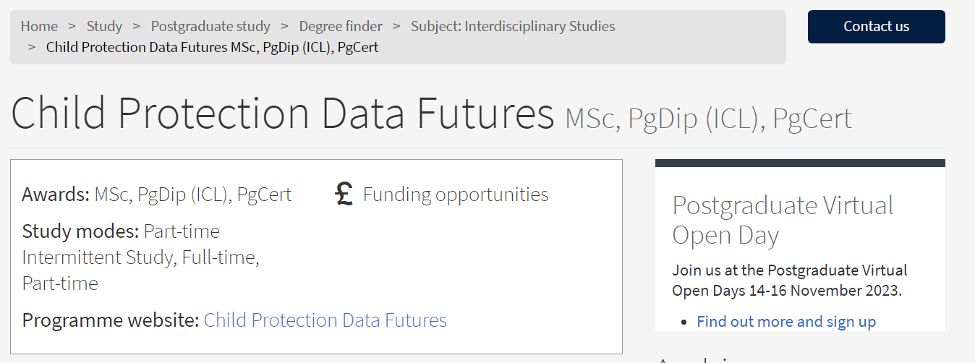Click the current page breadcrumb Child Protection Data Futures

click(x=213, y=47)
